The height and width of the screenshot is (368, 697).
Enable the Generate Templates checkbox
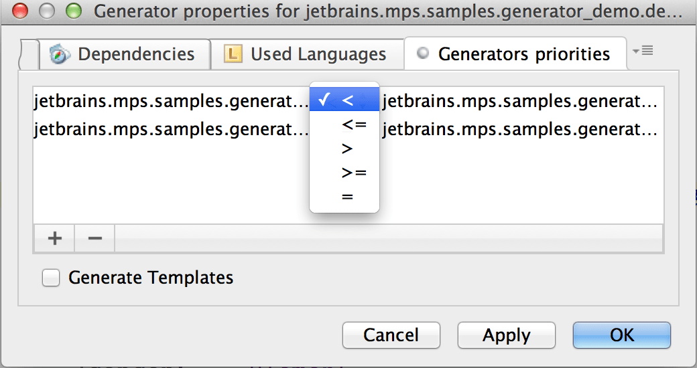pos(51,278)
